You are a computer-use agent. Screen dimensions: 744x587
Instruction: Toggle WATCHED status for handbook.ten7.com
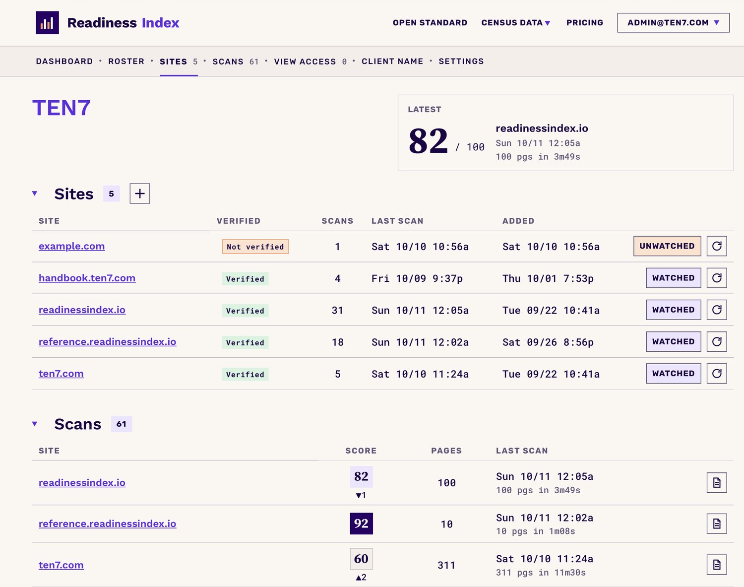click(674, 278)
